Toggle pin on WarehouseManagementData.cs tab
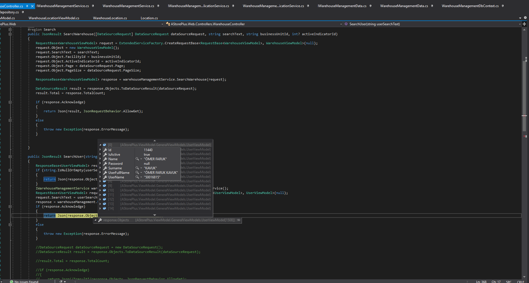This screenshot has height=283, width=529. click(432, 6)
